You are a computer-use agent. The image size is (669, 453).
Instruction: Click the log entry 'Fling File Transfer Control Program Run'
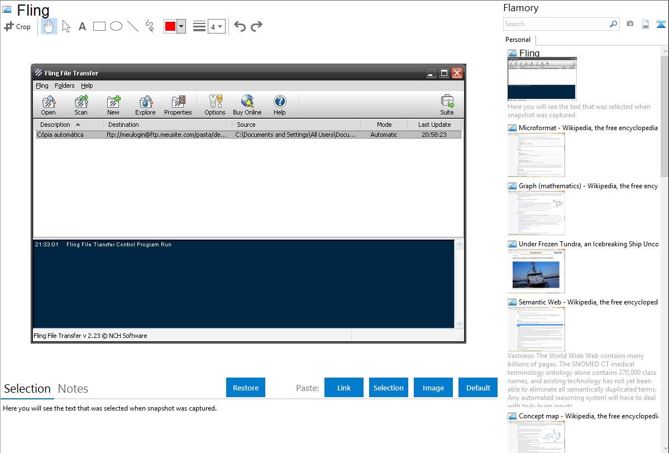118,245
